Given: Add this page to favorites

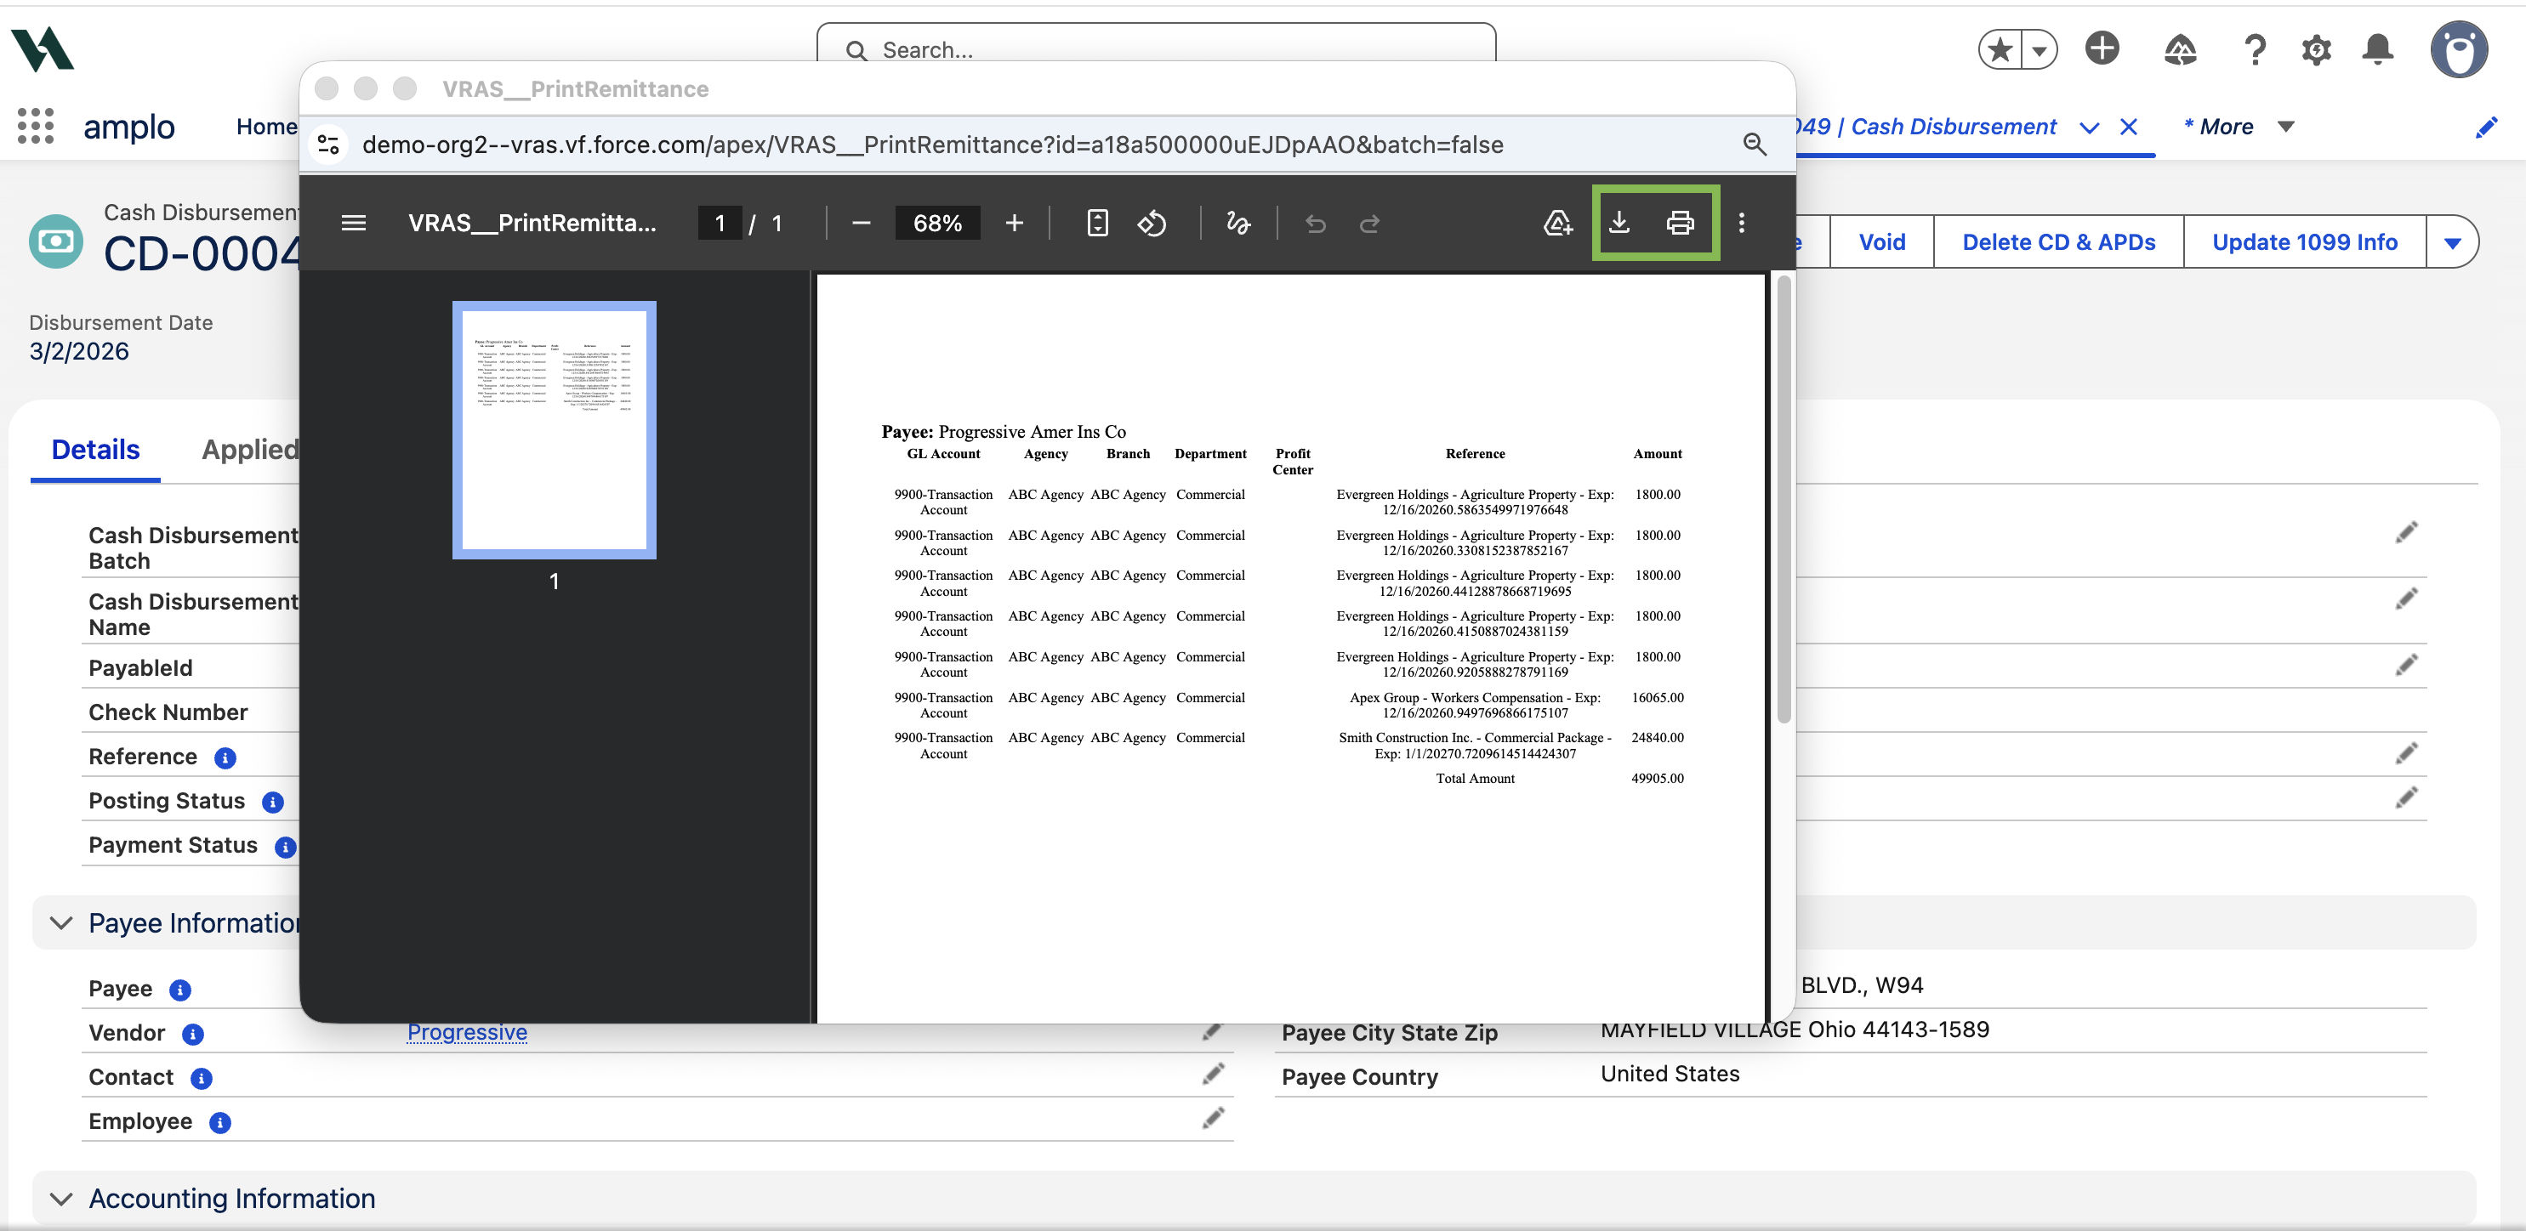Looking at the screenshot, I should click(x=2000, y=49).
